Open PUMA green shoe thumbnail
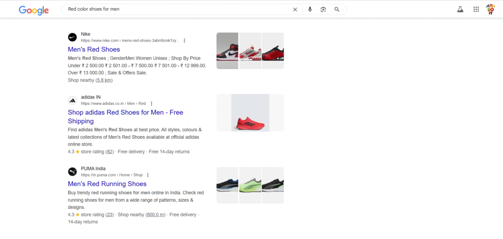This screenshot has width=503, height=239. [x=250, y=185]
